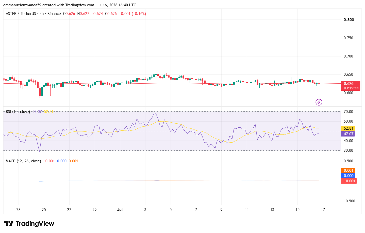This screenshot has width=365, height=233.
Task: Click the 11 date label on time axis
Action: tap(247, 210)
